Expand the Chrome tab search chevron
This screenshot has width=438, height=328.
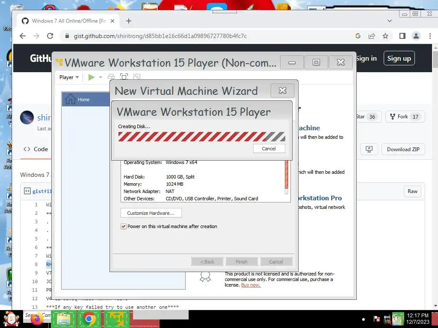pyautogui.click(x=390, y=21)
